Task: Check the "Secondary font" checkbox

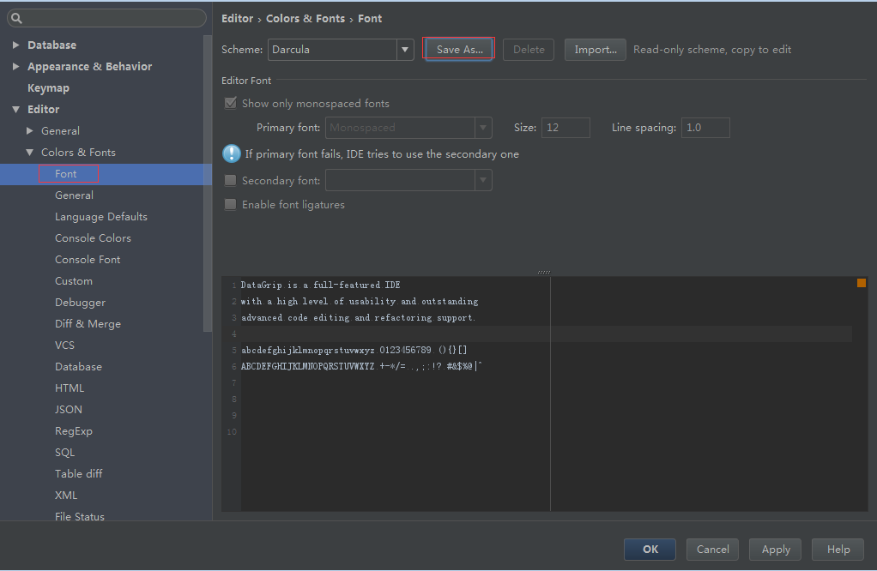Action: [230, 180]
